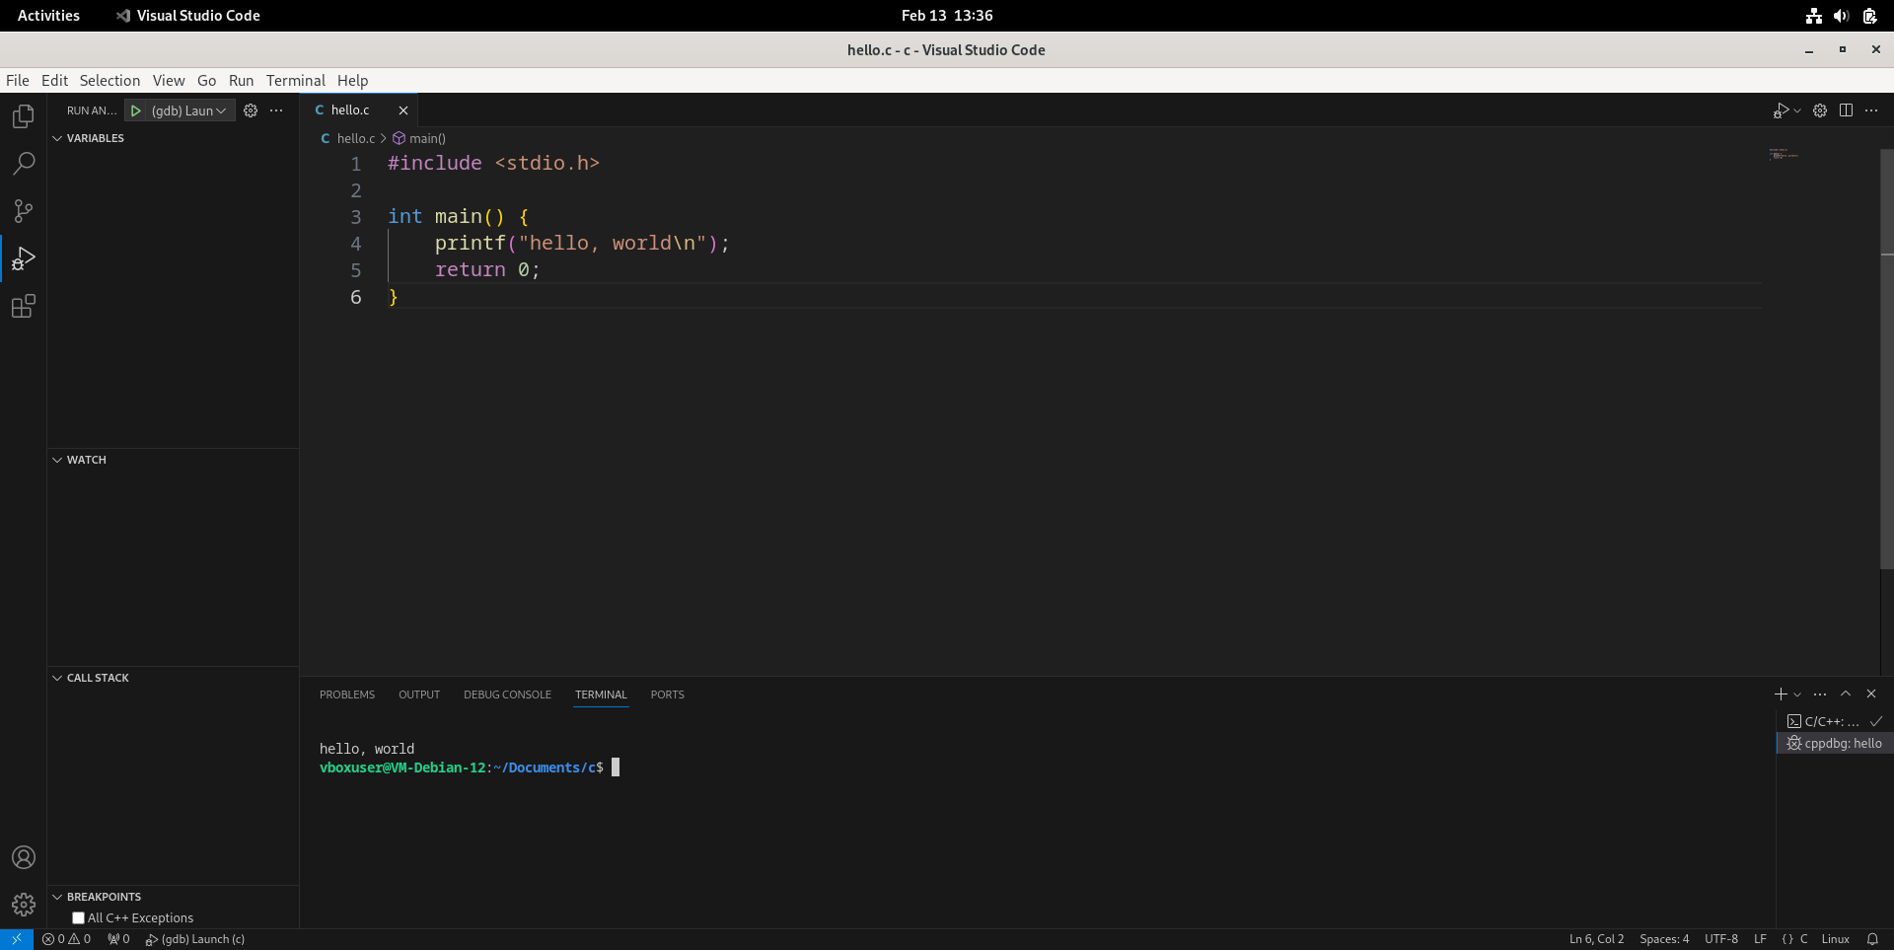The image size is (1894, 950).
Task: Split the editor right
Action: click(1846, 110)
